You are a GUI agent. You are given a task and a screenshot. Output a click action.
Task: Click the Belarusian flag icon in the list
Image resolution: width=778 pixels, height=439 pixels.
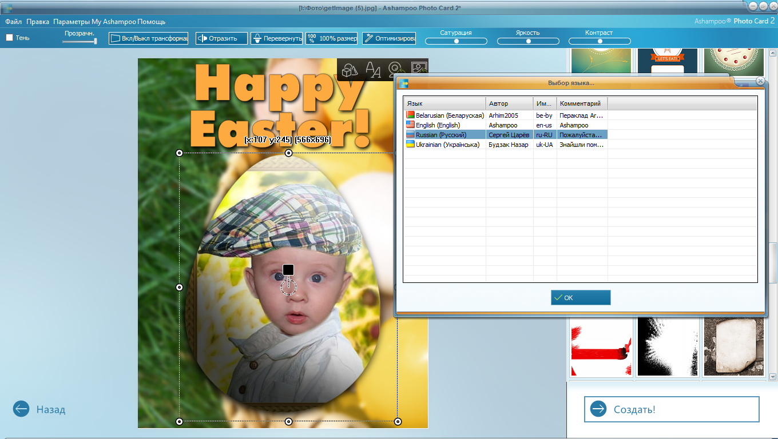[410, 115]
